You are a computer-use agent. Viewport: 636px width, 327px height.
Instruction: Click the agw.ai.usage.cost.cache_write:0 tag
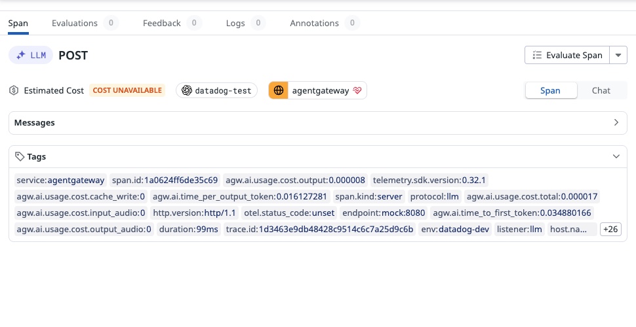click(81, 197)
